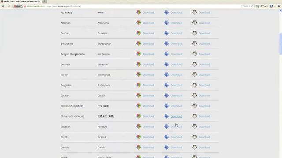Click the 'Belarusian' language name
This screenshot has width=282, height=158.
pyautogui.click(x=67, y=44)
